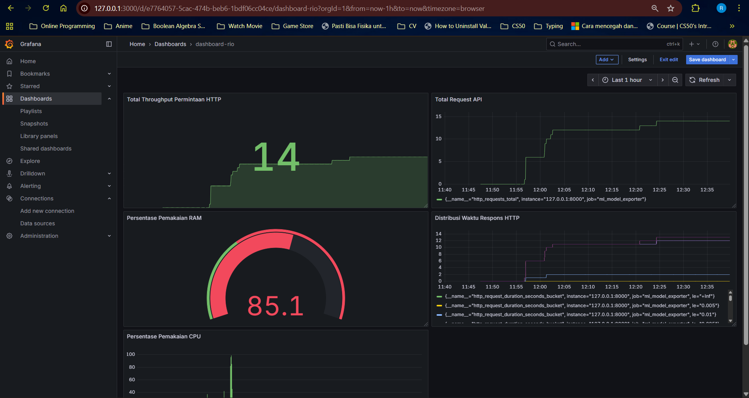Click the yellow le="0.005" legend color swatch

tap(439, 306)
